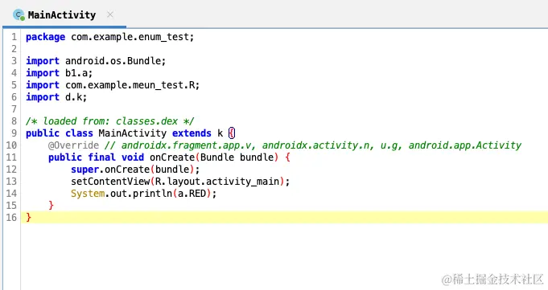The image size is (548, 290).
Task: Click the closing brace on line 15
Action: (x=51, y=206)
